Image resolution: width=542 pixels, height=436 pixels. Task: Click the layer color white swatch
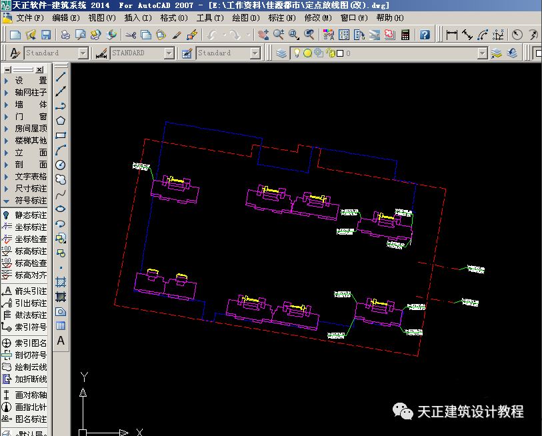click(x=340, y=53)
